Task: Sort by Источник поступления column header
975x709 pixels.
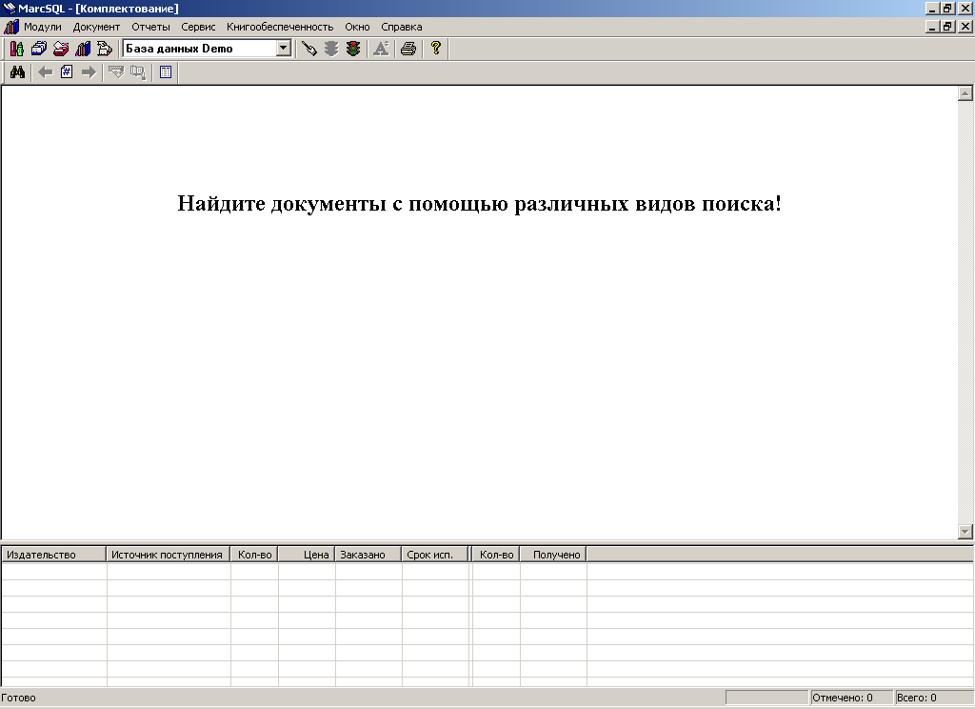Action: 168,555
